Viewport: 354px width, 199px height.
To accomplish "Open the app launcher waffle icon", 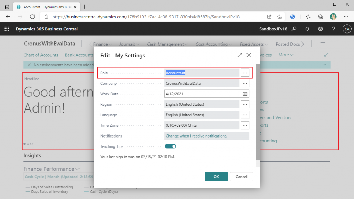I will [x=7, y=29].
